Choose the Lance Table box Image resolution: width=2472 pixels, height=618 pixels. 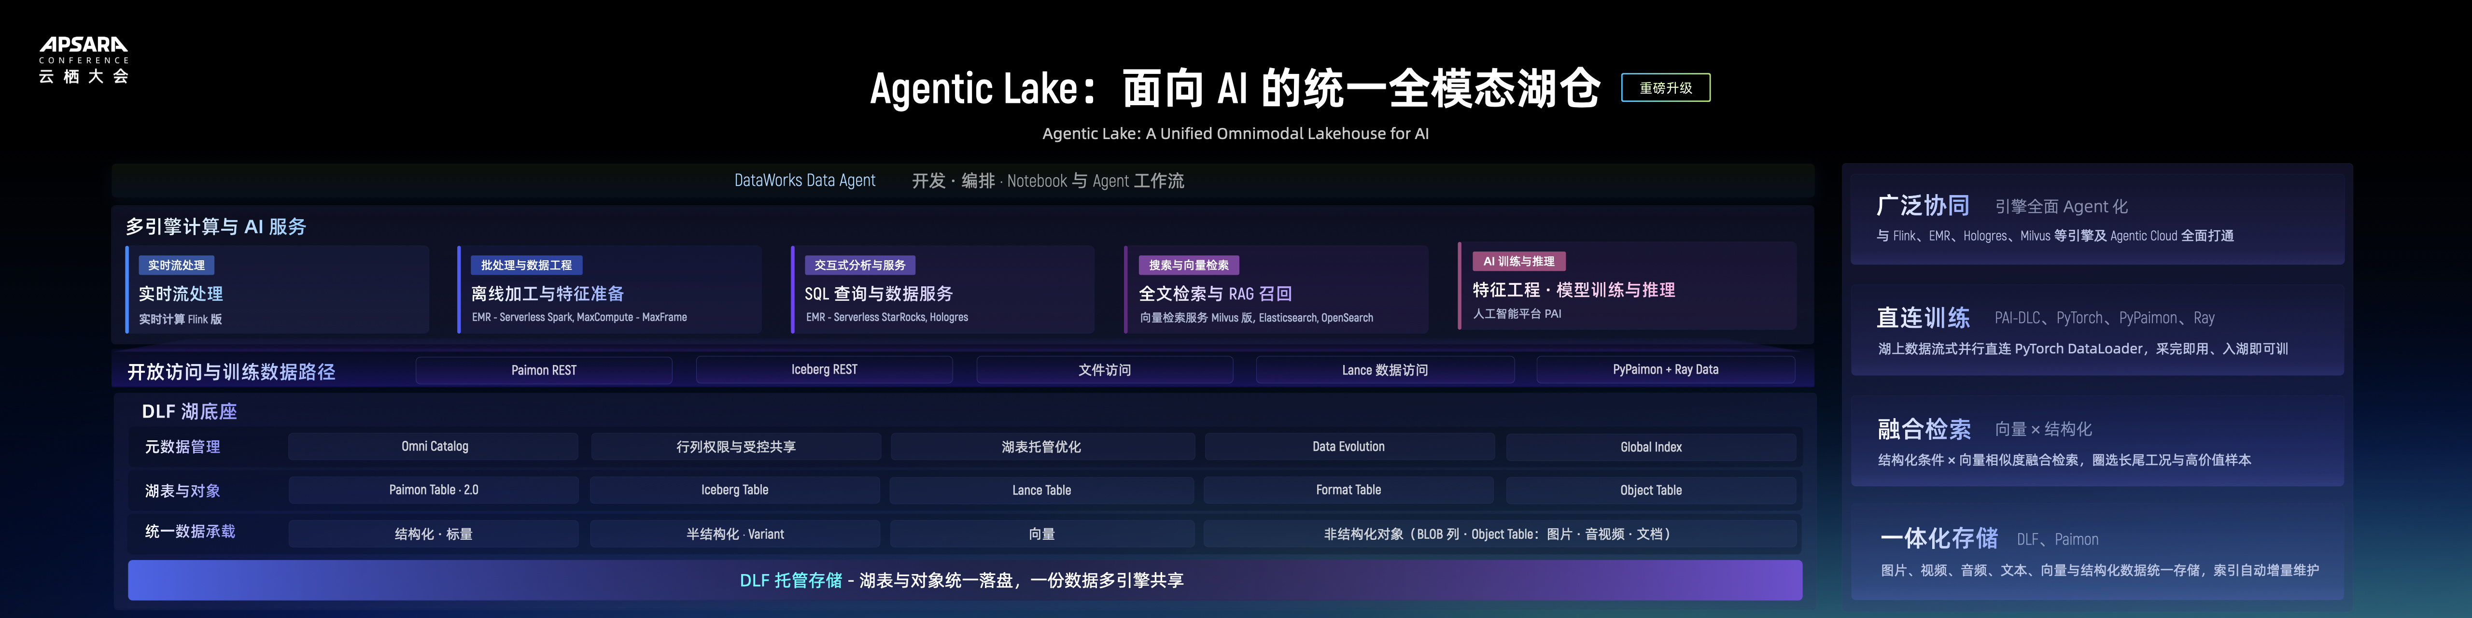[x=1042, y=491]
